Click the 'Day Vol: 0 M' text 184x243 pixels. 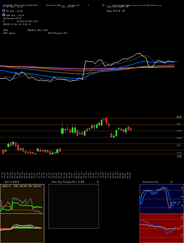(x=116, y=11)
